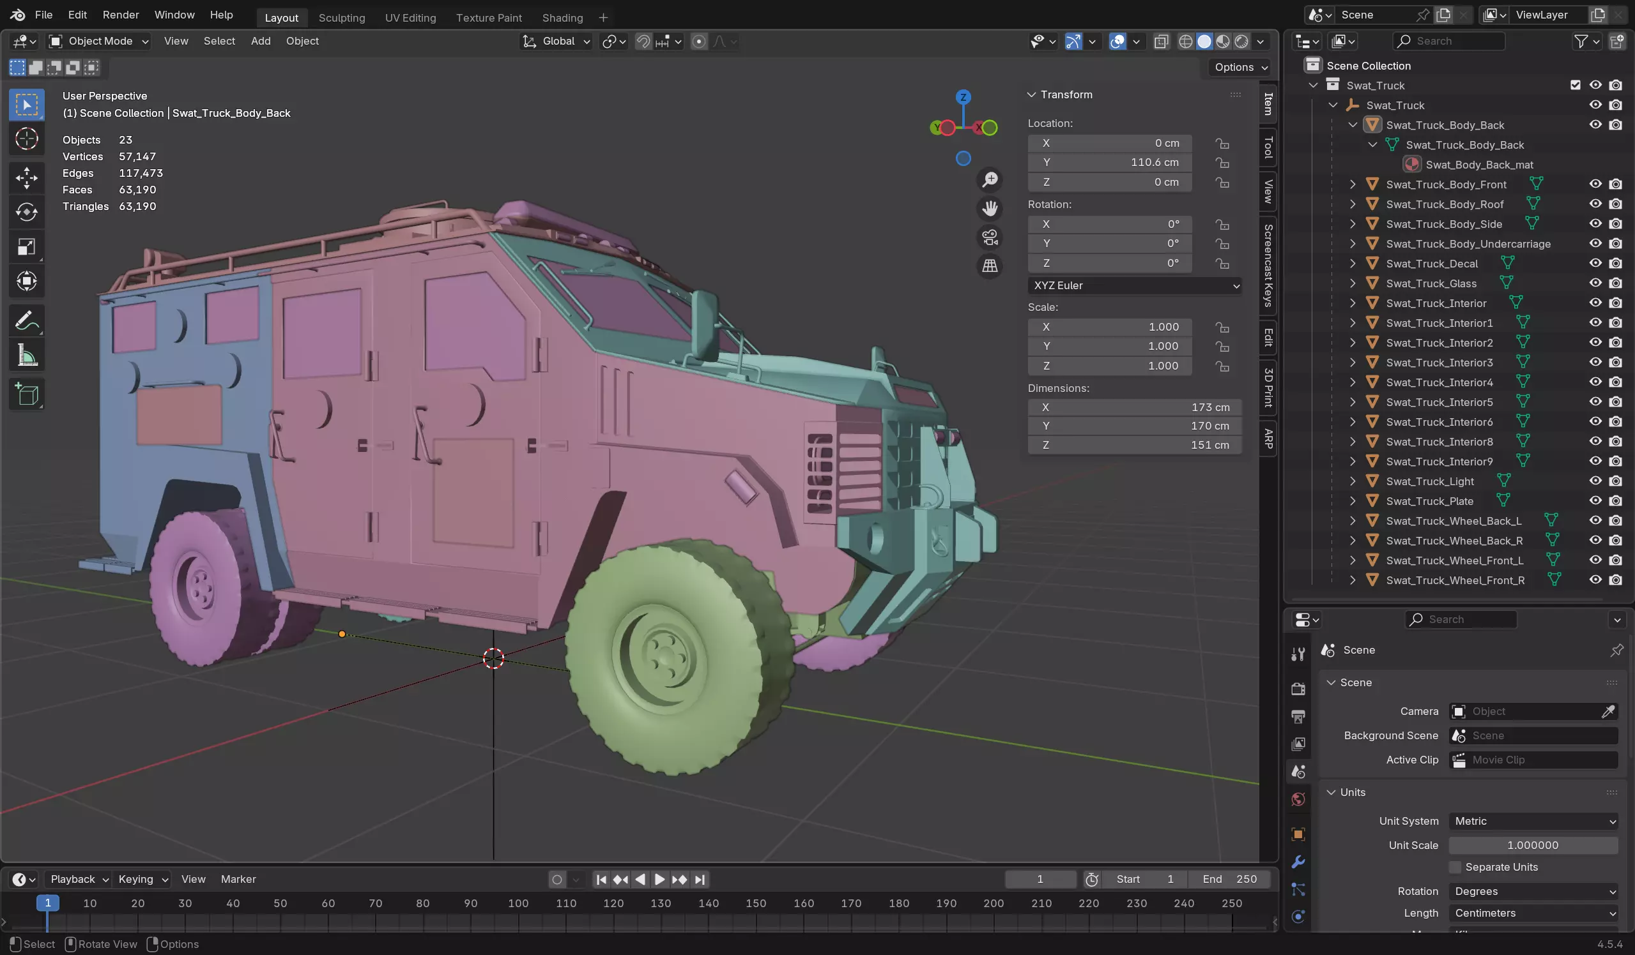Image resolution: width=1635 pixels, height=955 pixels.
Task: Open the Length Centimeters dropdown
Action: [x=1533, y=913]
